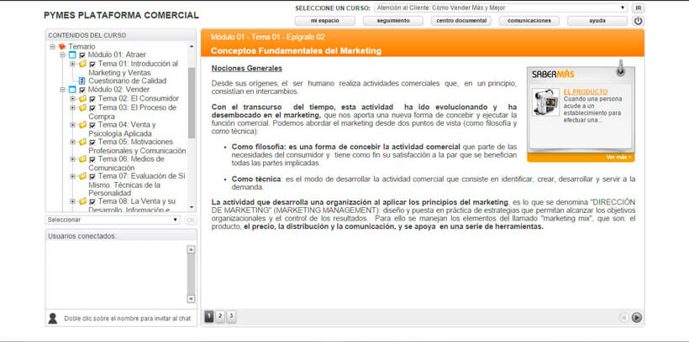Expand the Tema 02 El Consumidor node

tap(72, 99)
